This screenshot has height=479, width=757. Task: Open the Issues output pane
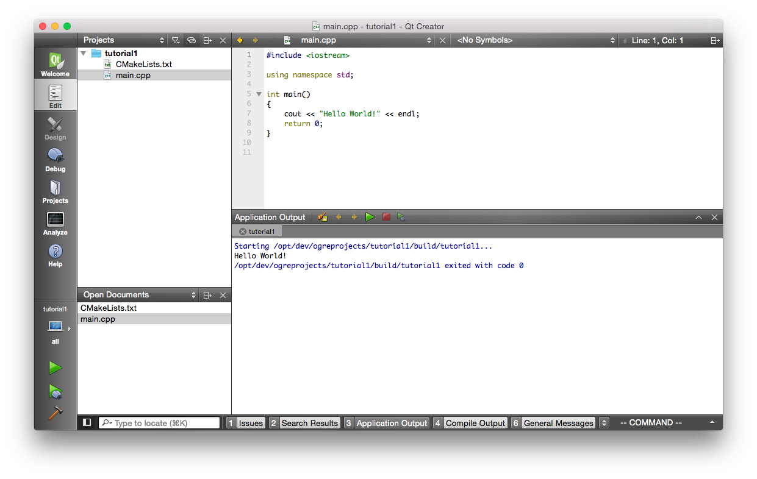point(245,423)
